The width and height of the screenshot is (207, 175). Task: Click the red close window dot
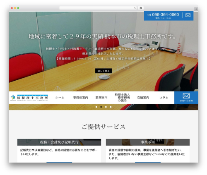tap(12, 8)
